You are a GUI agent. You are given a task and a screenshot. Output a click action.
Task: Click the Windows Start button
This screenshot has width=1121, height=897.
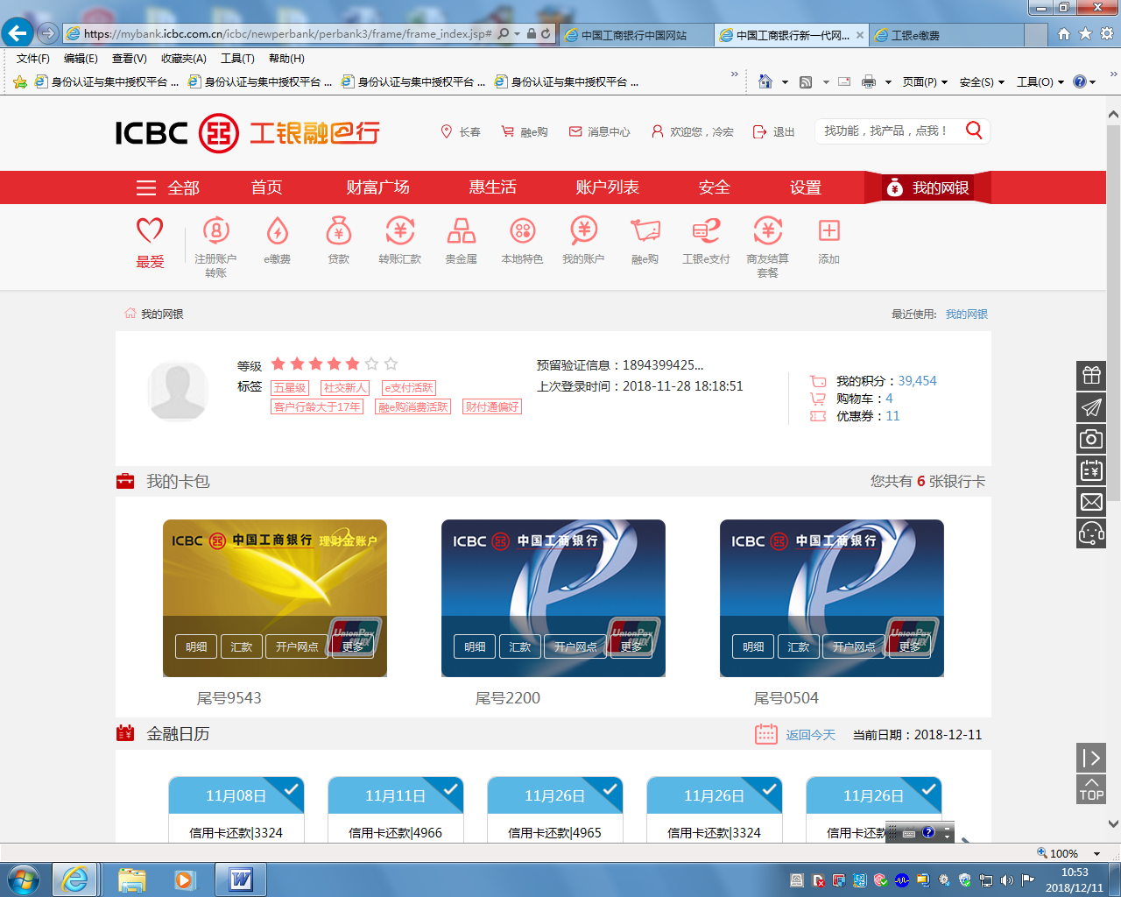tap(23, 879)
